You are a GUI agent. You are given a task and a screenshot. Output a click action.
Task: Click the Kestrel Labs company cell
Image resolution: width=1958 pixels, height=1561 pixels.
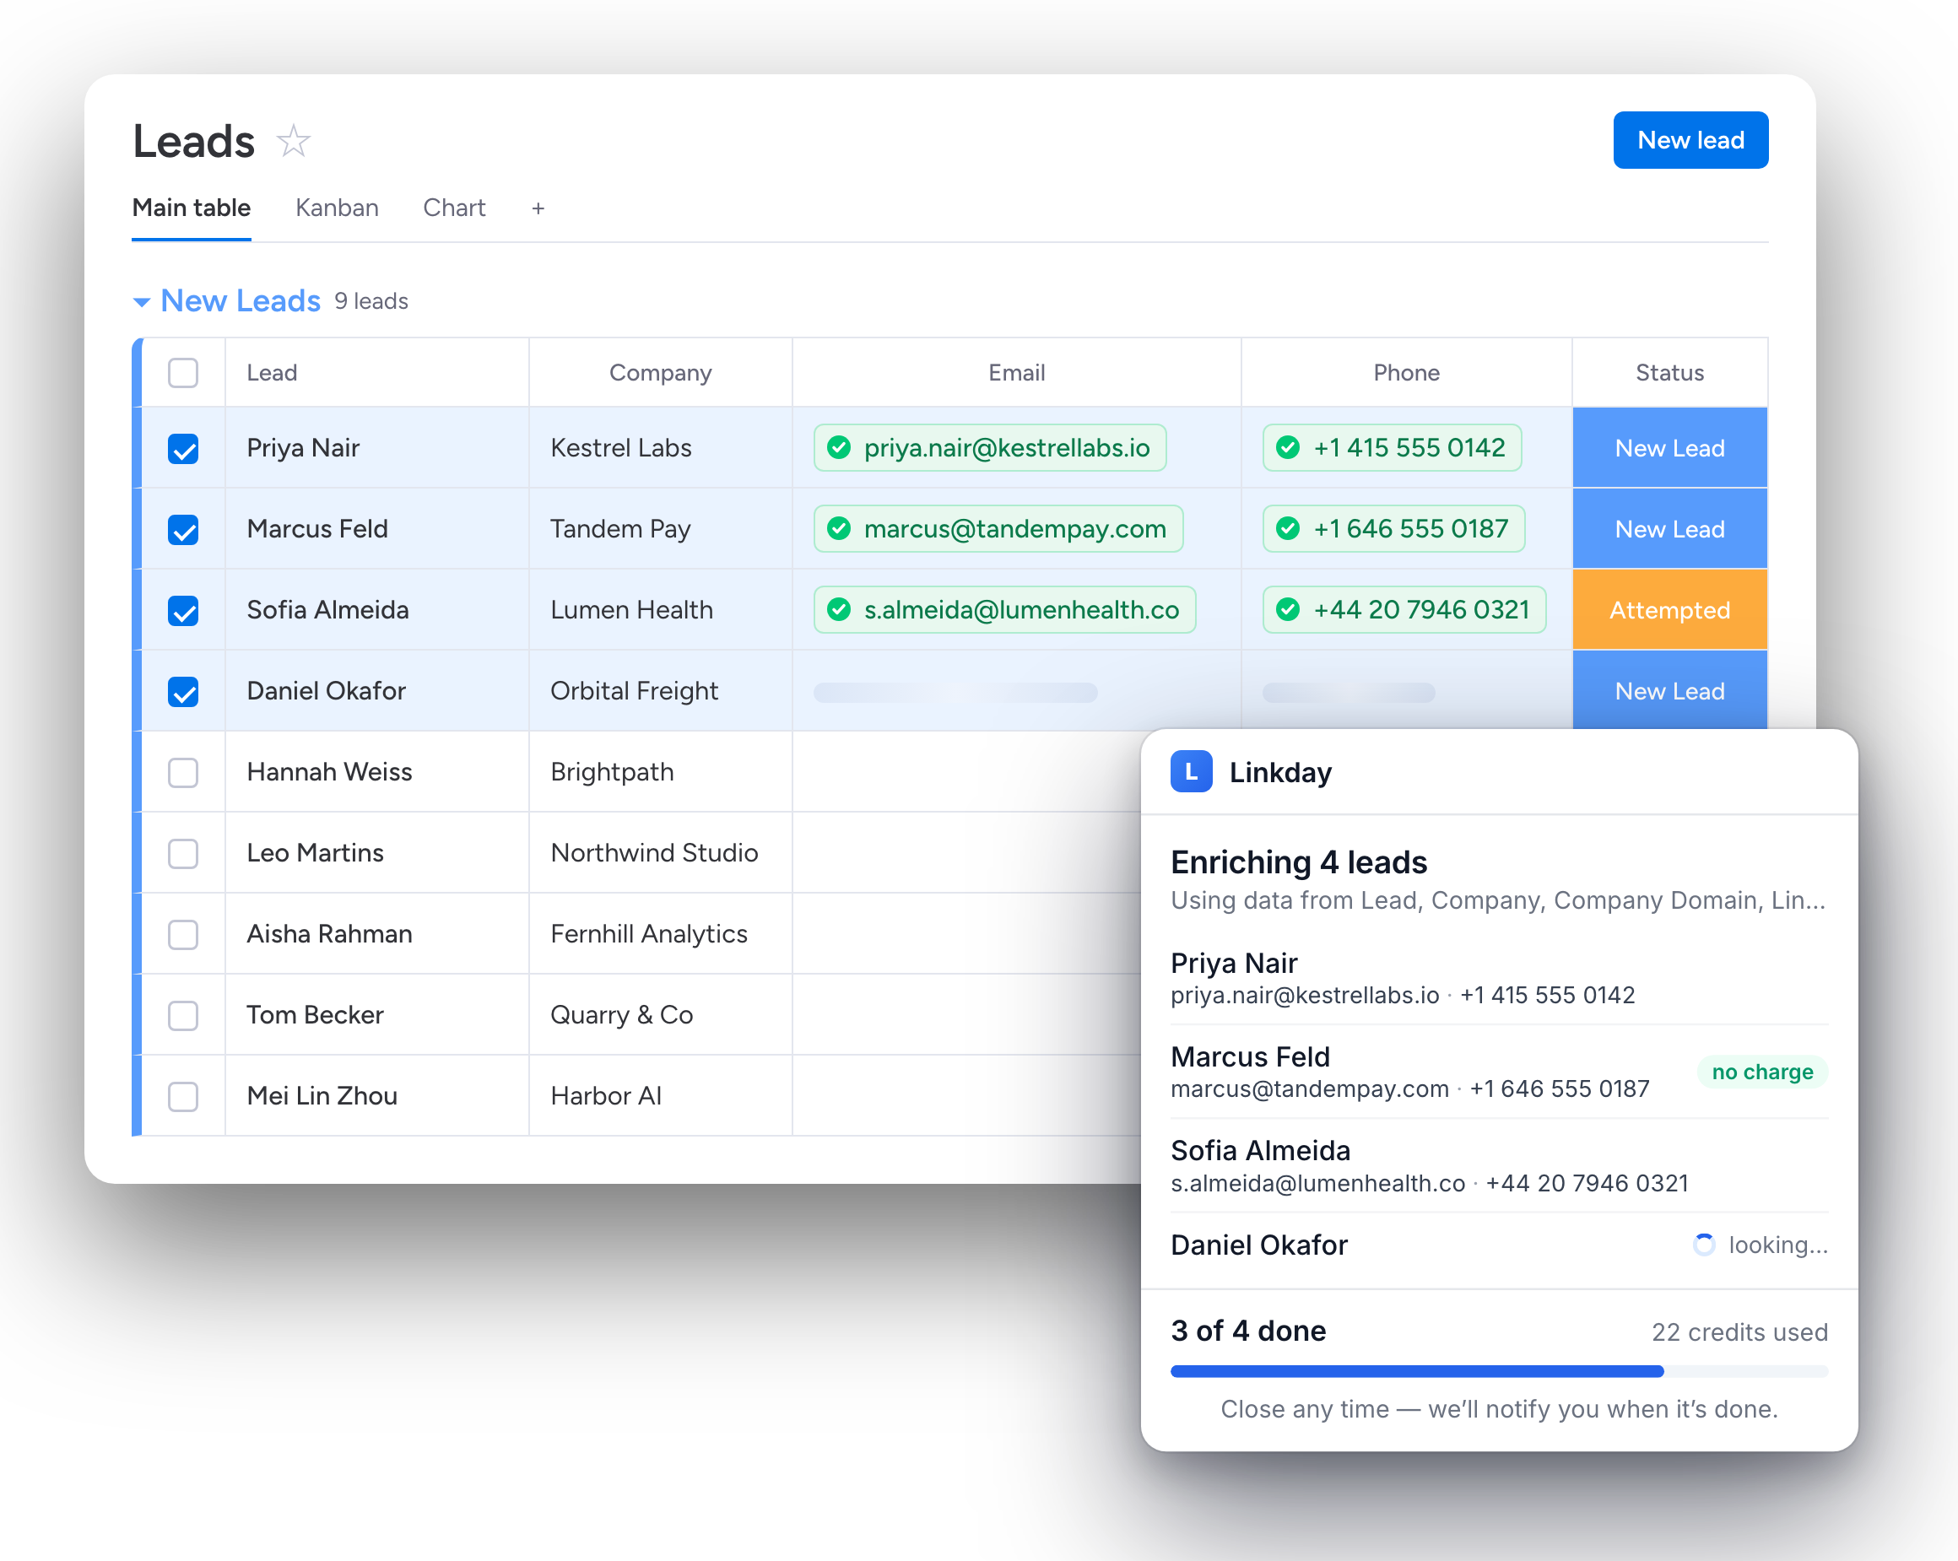coord(660,448)
